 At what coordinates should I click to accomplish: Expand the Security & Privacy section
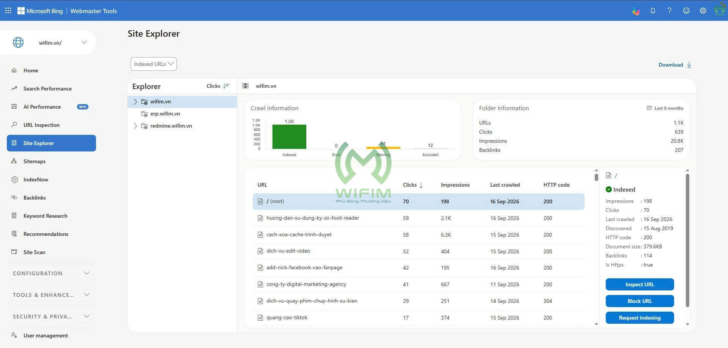click(51, 316)
